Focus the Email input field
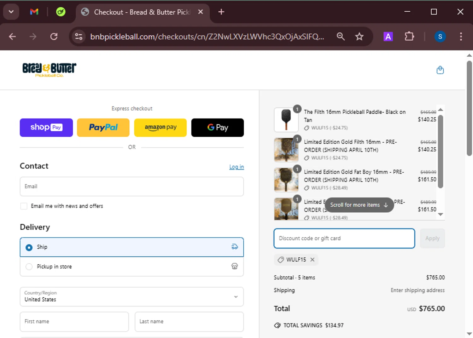Viewport: 473px width, 338px height. (132, 186)
